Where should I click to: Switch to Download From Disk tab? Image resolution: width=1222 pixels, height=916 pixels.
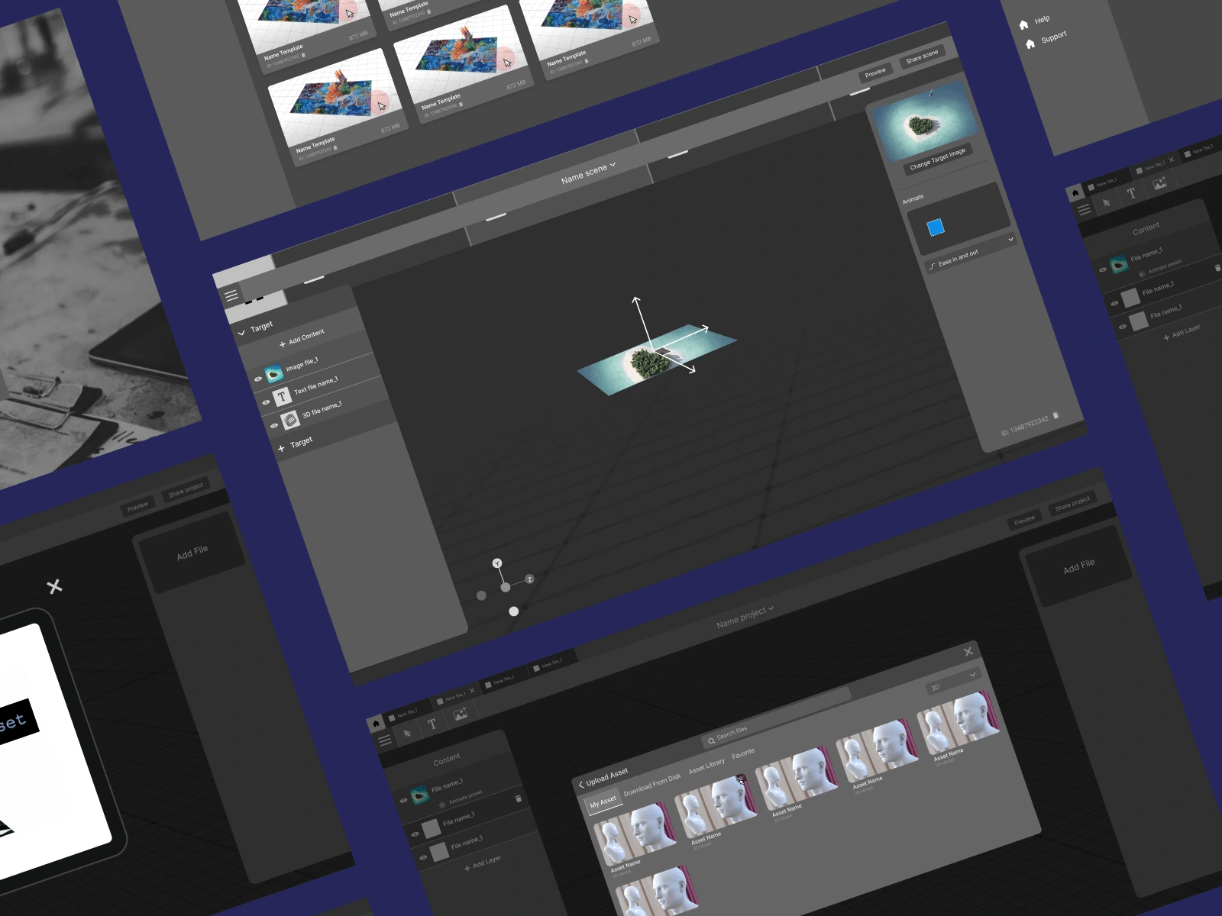tap(652, 785)
